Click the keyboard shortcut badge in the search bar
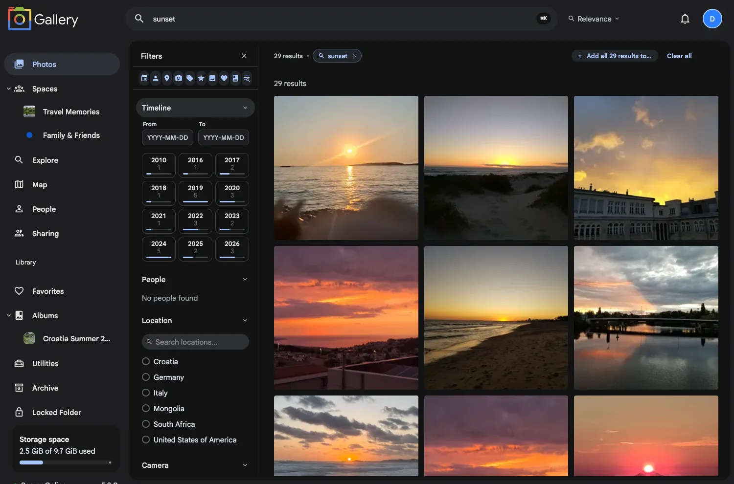Viewport: 734px width, 484px height. (543, 19)
